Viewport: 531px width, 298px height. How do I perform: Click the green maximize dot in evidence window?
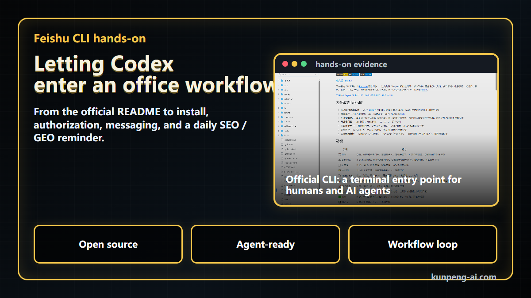click(304, 64)
